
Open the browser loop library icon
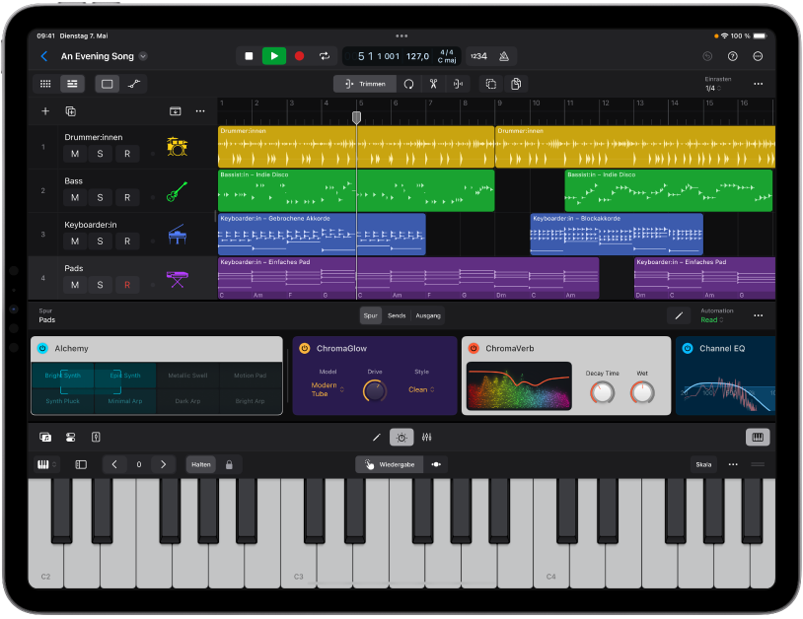click(45, 438)
